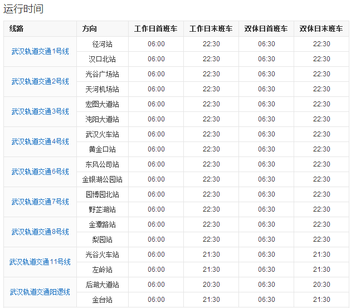
Task: Select the 汉口北站 direction cell
Action: click(x=103, y=59)
